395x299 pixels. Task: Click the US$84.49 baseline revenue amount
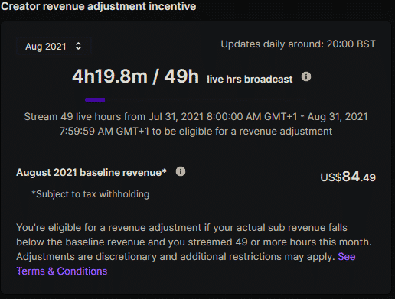[x=348, y=177]
